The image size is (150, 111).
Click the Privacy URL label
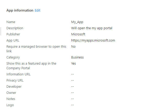point(15,80)
